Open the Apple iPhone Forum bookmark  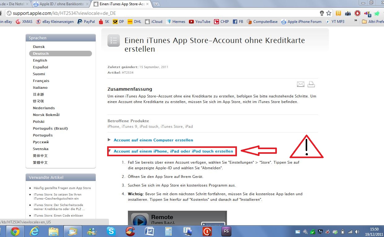pyautogui.click(x=301, y=22)
